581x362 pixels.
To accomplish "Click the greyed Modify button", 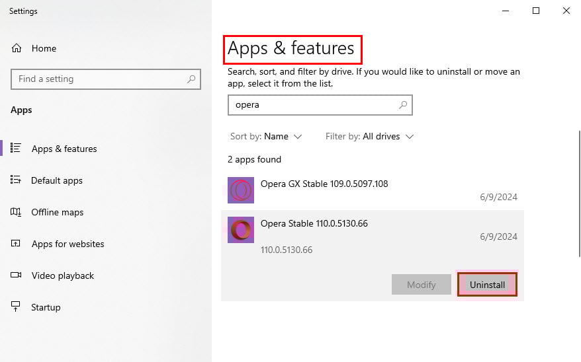I will tap(422, 284).
